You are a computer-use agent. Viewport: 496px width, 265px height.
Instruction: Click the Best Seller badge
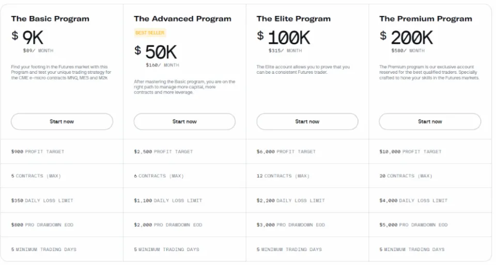tap(150, 32)
